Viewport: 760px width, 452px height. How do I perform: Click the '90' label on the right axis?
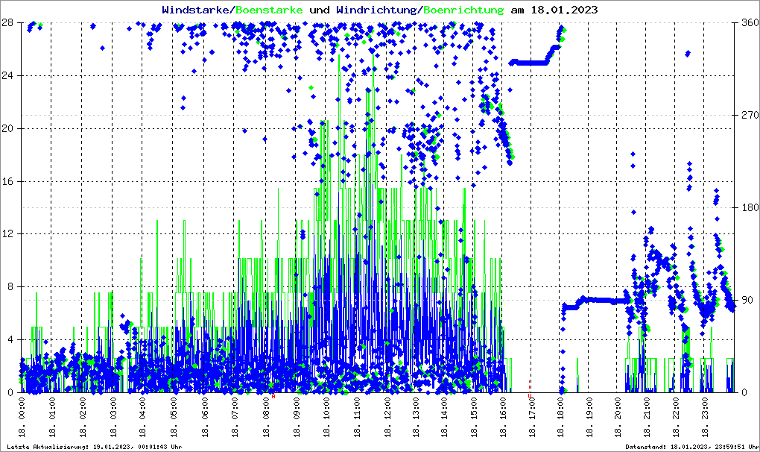(745, 301)
